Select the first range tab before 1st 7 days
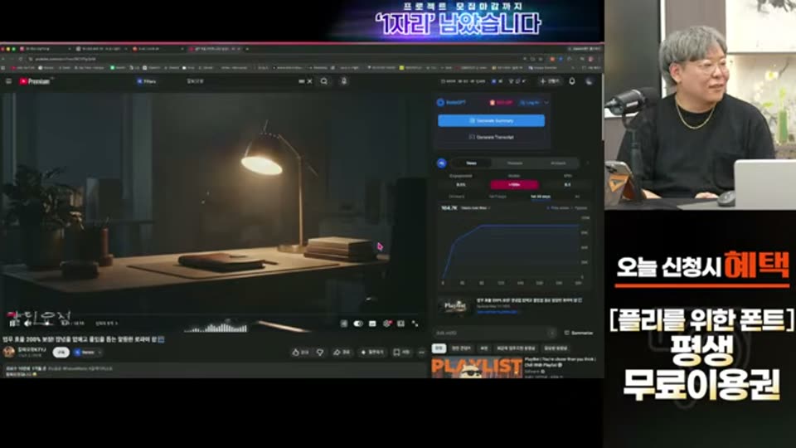796x448 pixels. coord(456,197)
